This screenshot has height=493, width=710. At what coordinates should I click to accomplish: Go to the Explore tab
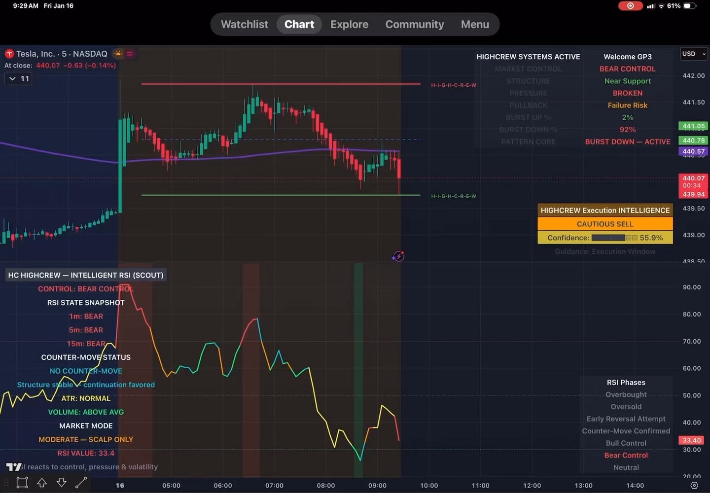tap(349, 25)
